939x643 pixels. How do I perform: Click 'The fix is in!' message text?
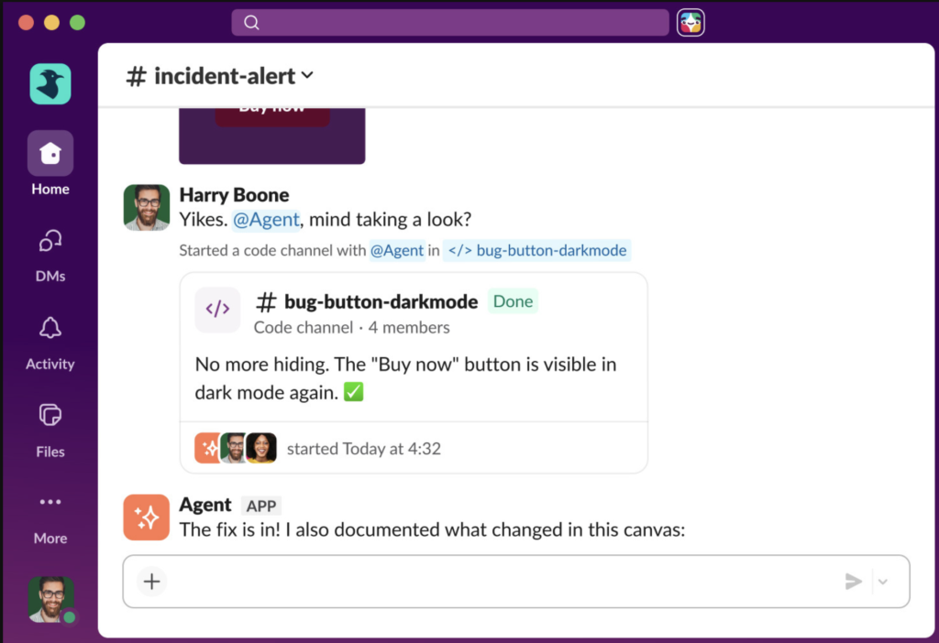pyautogui.click(x=432, y=530)
